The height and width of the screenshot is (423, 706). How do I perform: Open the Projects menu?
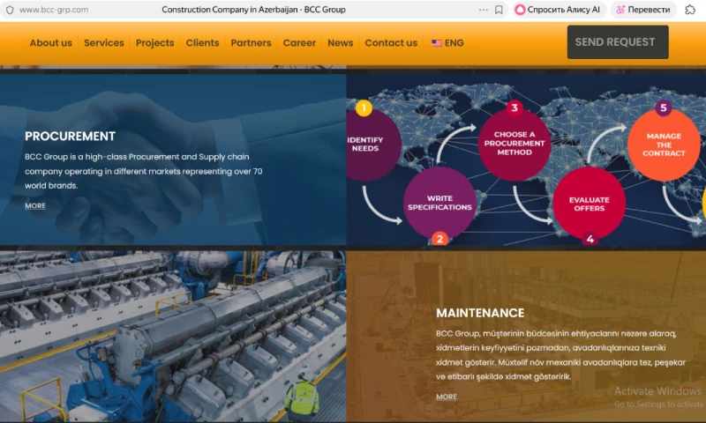pos(155,42)
